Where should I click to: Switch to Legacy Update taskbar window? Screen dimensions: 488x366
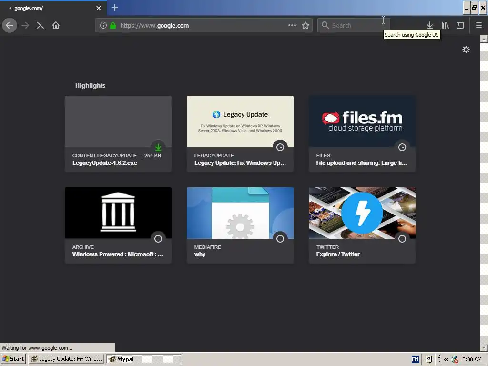[x=66, y=359]
